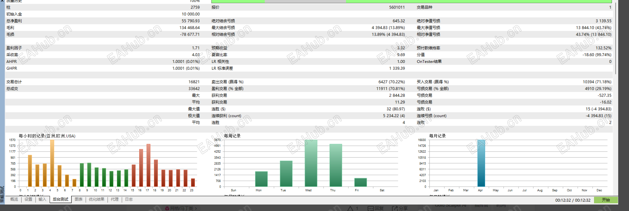Click the 分享 share icon in the page behind

(395, 208)
